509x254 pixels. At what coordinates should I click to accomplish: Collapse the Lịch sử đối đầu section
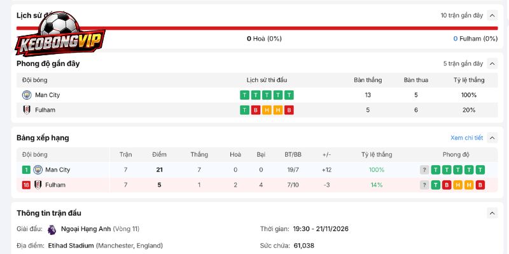pyautogui.click(x=492, y=15)
